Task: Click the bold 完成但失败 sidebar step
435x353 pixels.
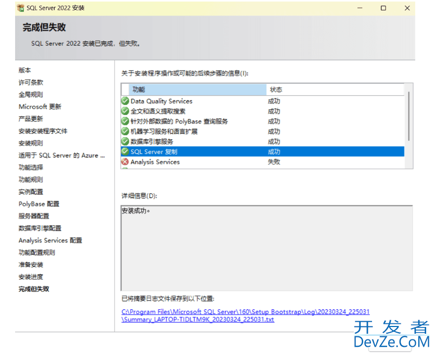Action: point(34,289)
